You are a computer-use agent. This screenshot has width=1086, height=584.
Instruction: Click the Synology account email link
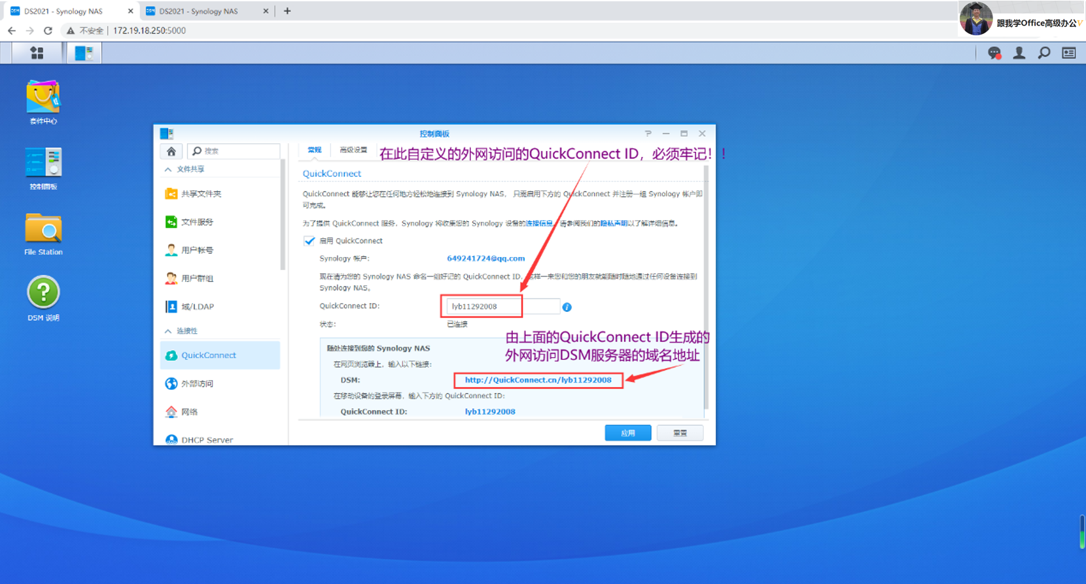click(485, 258)
